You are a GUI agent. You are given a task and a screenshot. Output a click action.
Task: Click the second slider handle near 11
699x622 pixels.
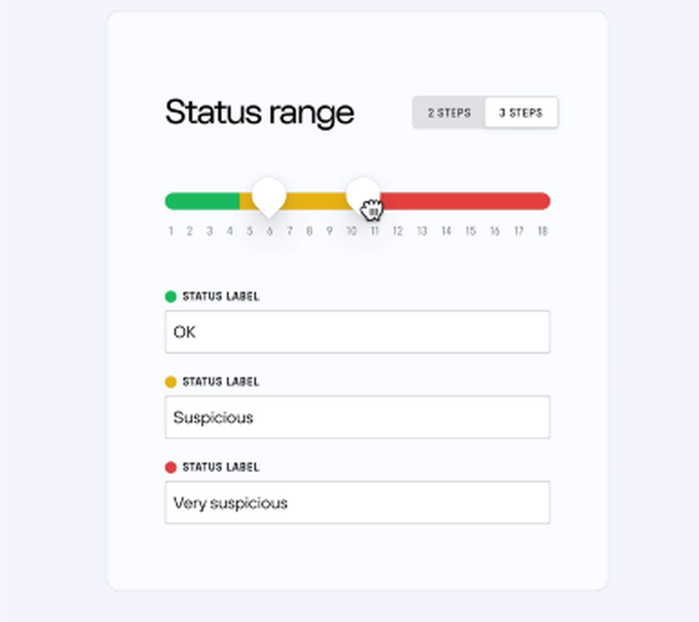pyautogui.click(x=363, y=194)
